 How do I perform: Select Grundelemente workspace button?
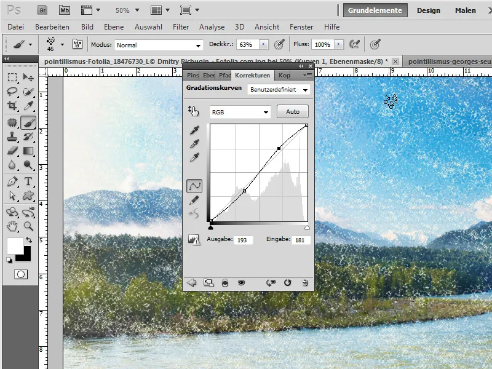[x=375, y=10]
